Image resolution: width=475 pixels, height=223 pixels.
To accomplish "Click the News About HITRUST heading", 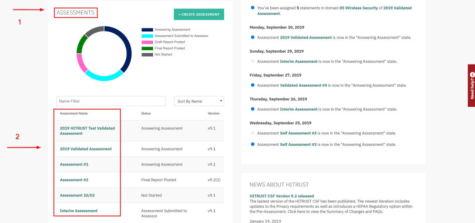I will (x=279, y=185).
